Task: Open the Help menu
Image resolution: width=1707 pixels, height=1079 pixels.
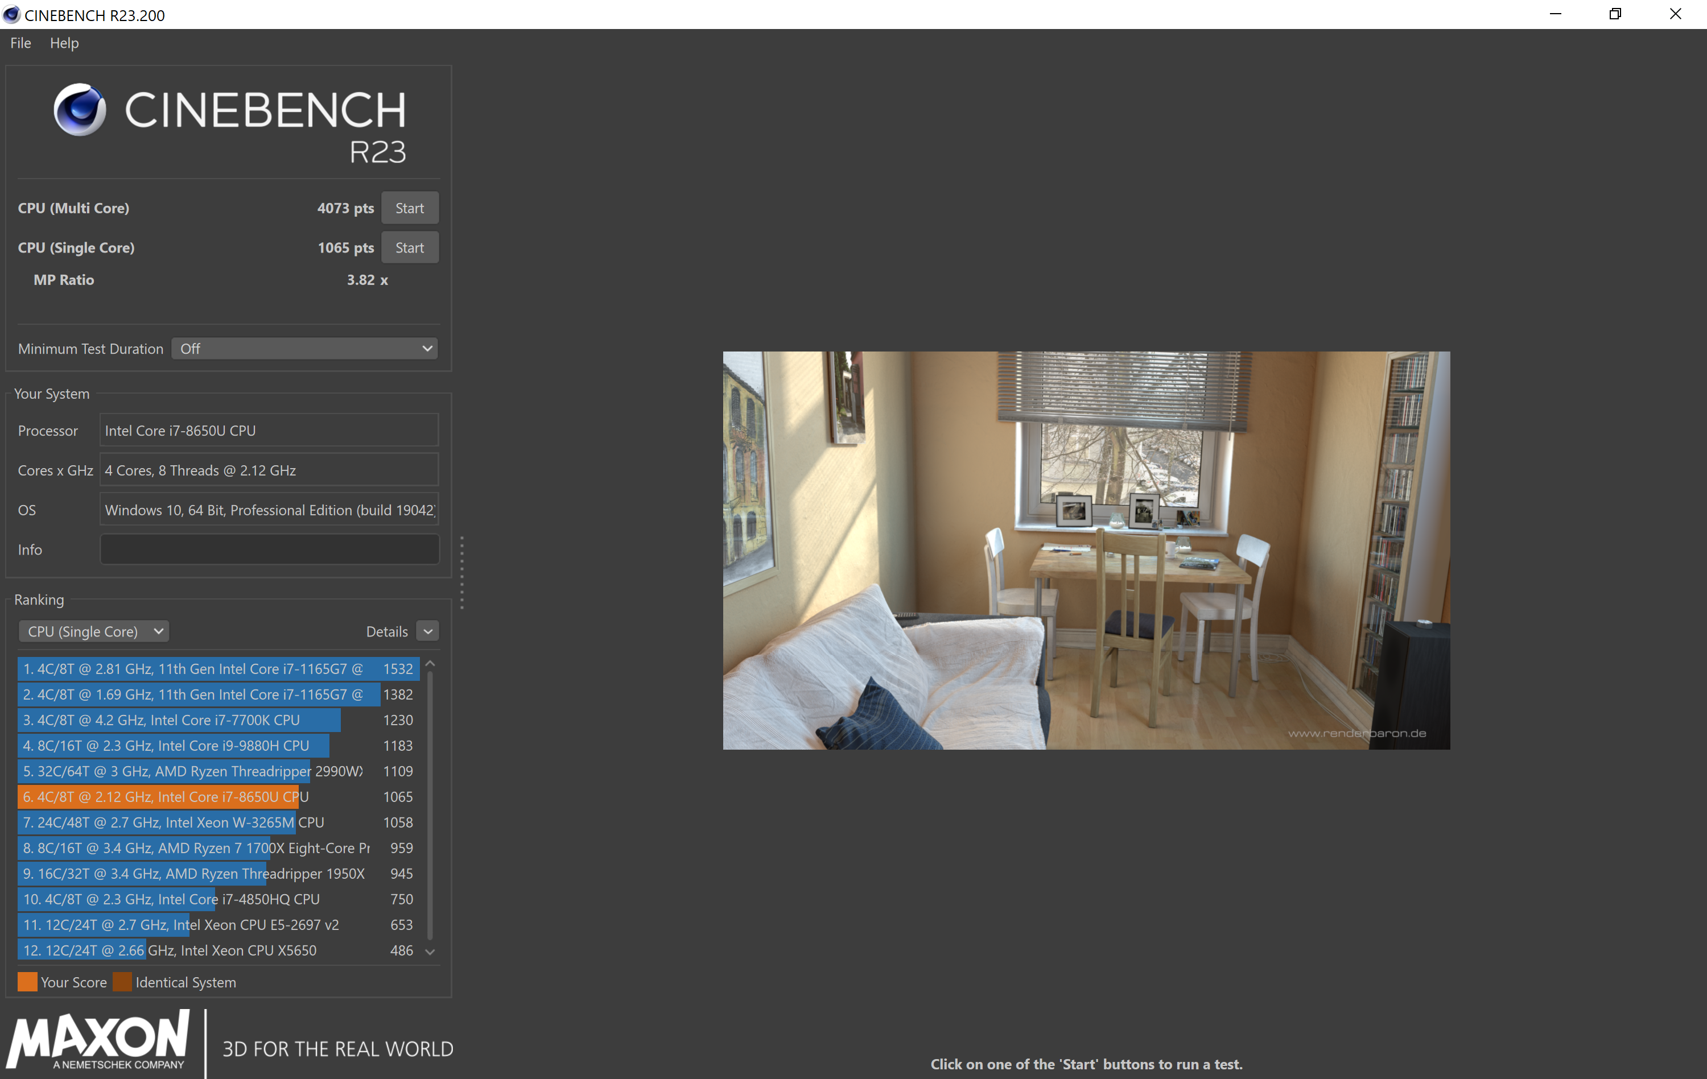Action: tap(64, 43)
